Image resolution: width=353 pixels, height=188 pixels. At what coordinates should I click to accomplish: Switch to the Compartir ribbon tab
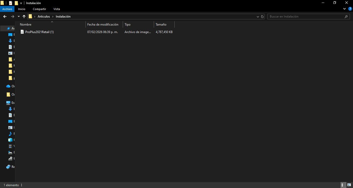(x=39, y=9)
